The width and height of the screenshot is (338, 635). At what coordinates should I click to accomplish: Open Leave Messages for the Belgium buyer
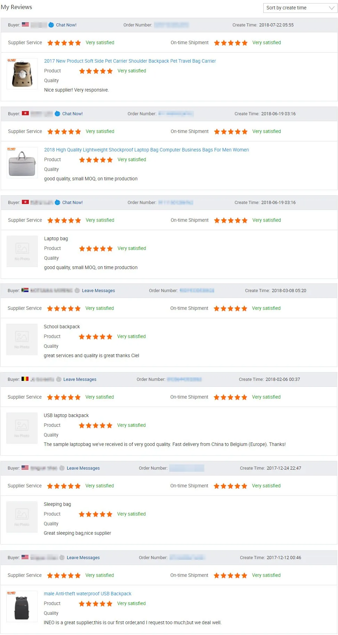(80, 379)
